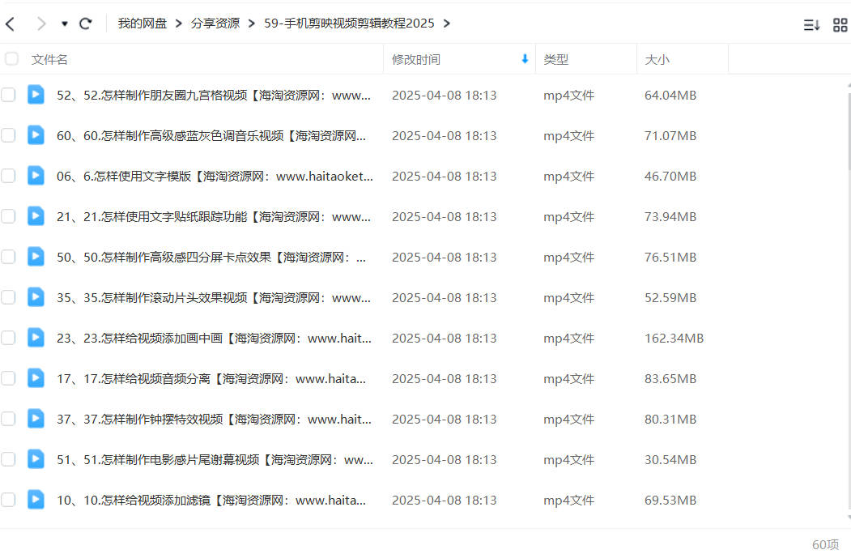
Task: Select file name 60、60.怎样制作高级感蓝灰色调音乐视频
Action: [211, 136]
